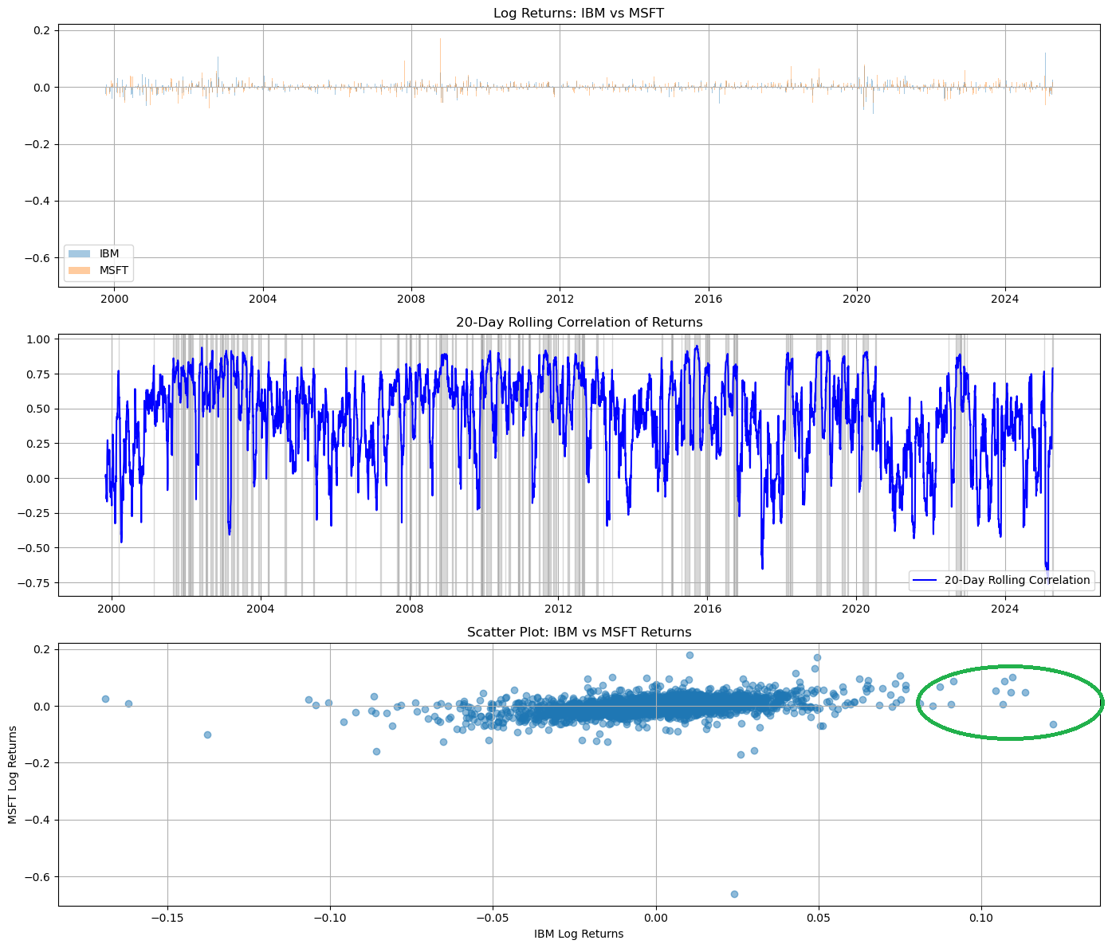
Task: Click the '−0.4' y-axis tick on the scatter plot
Action: (38, 821)
